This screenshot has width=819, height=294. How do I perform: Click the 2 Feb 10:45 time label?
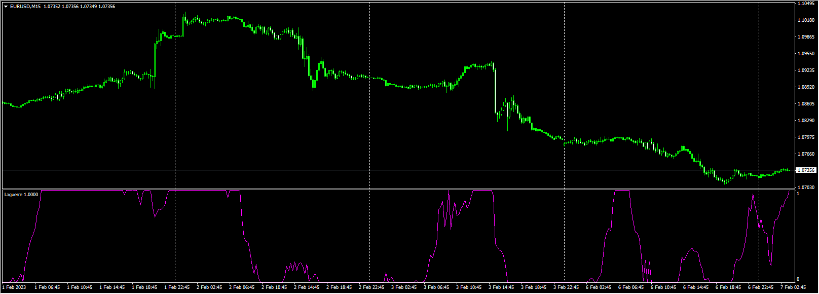pos(274,287)
